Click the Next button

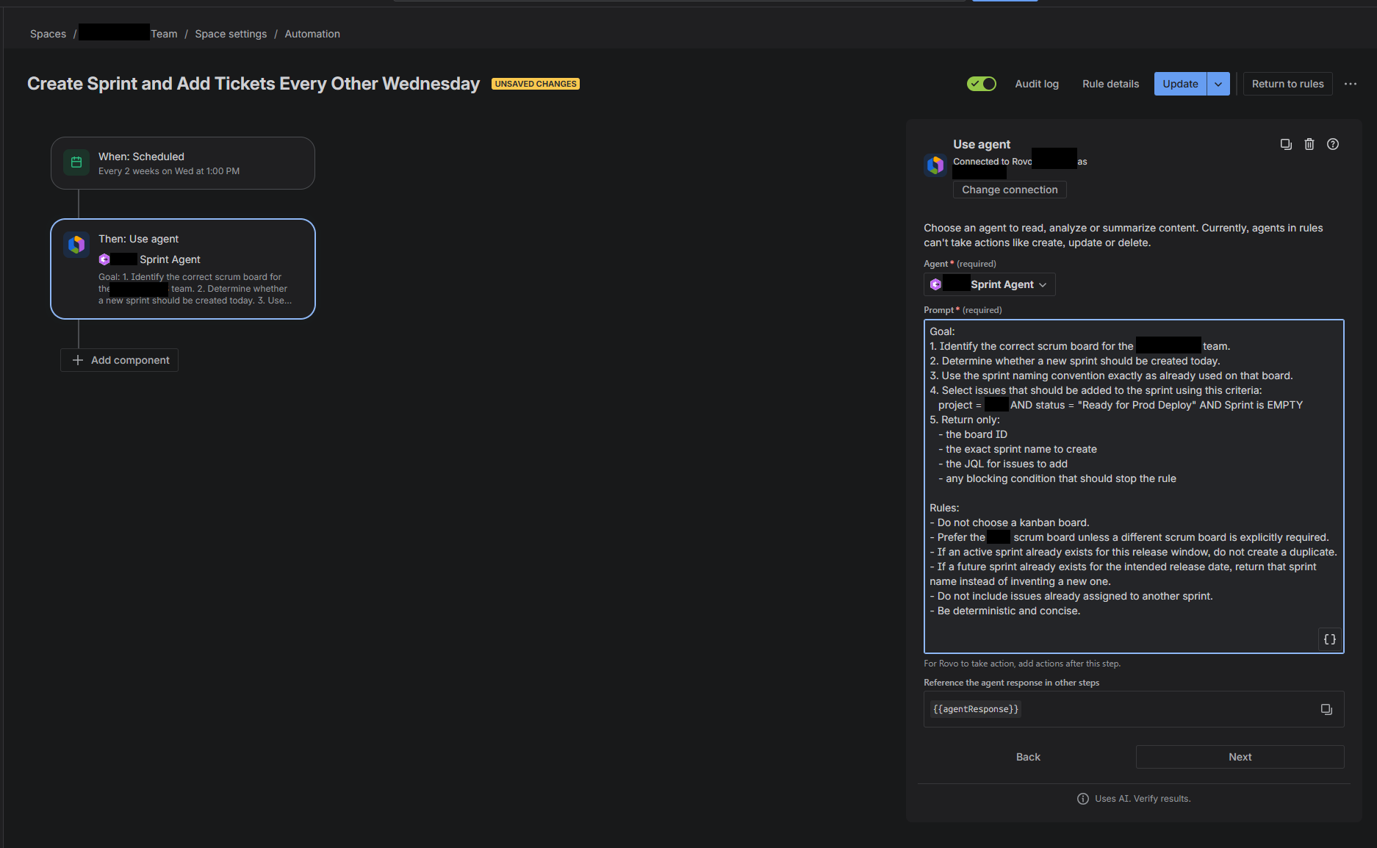pyautogui.click(x=1240, y=757)
